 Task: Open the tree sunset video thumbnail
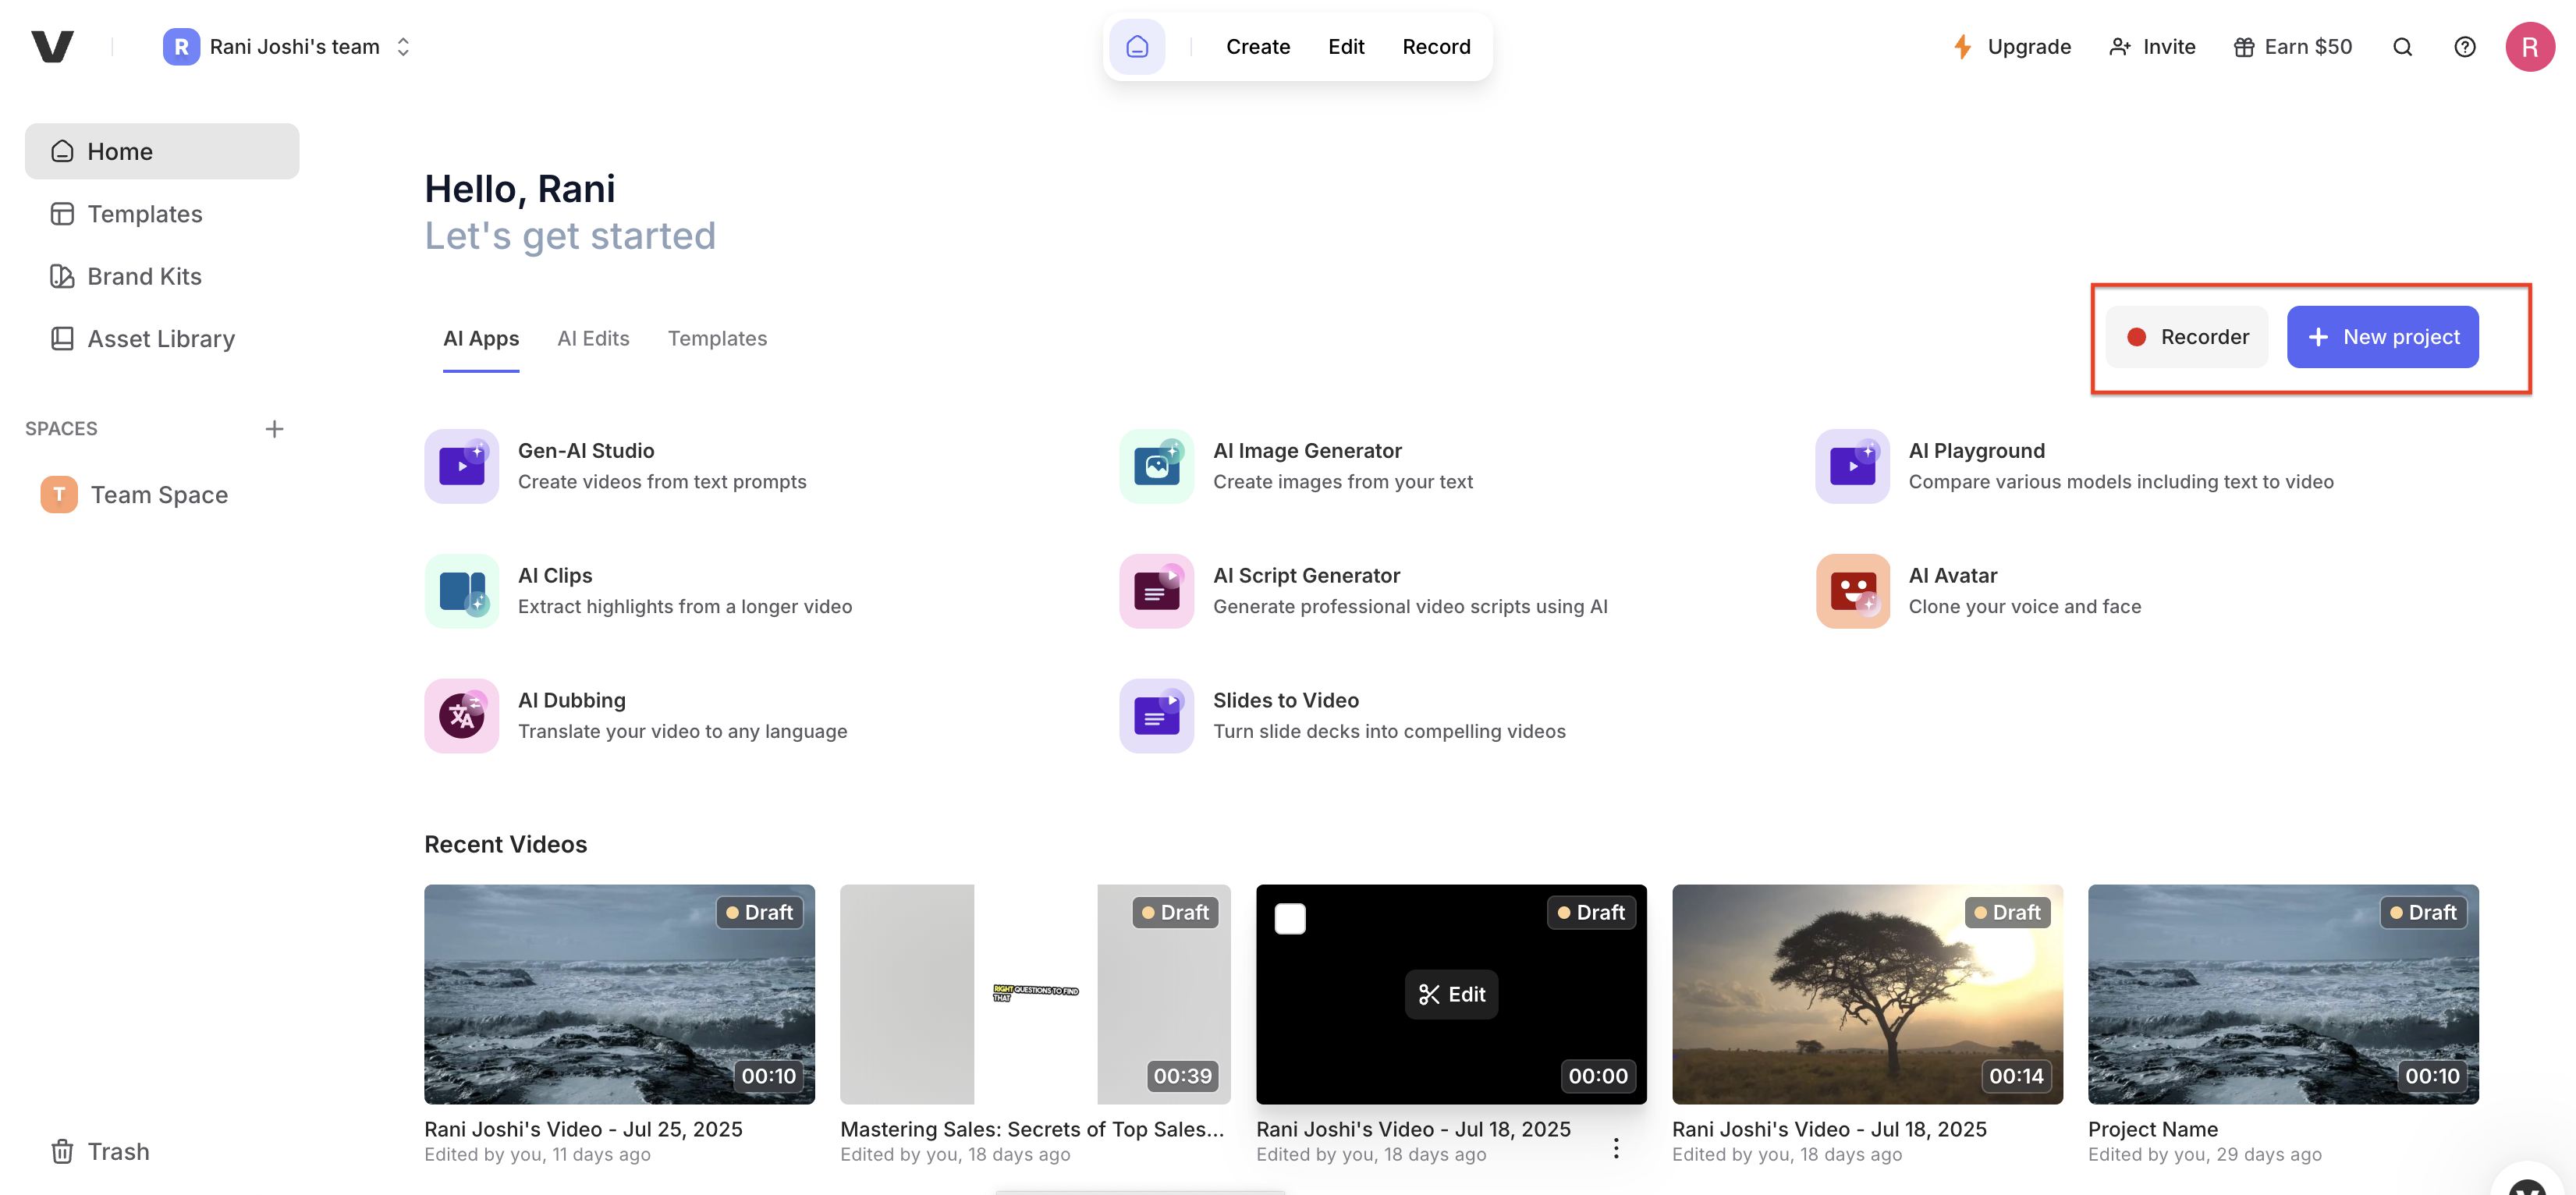(1866, 993)
